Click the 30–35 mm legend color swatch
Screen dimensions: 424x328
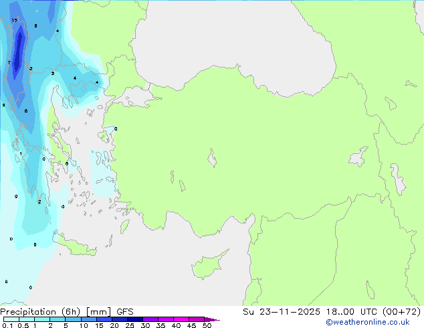pyautogui.click(x=150, y=319)
